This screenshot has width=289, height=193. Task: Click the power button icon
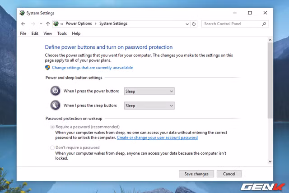point(55,91)
